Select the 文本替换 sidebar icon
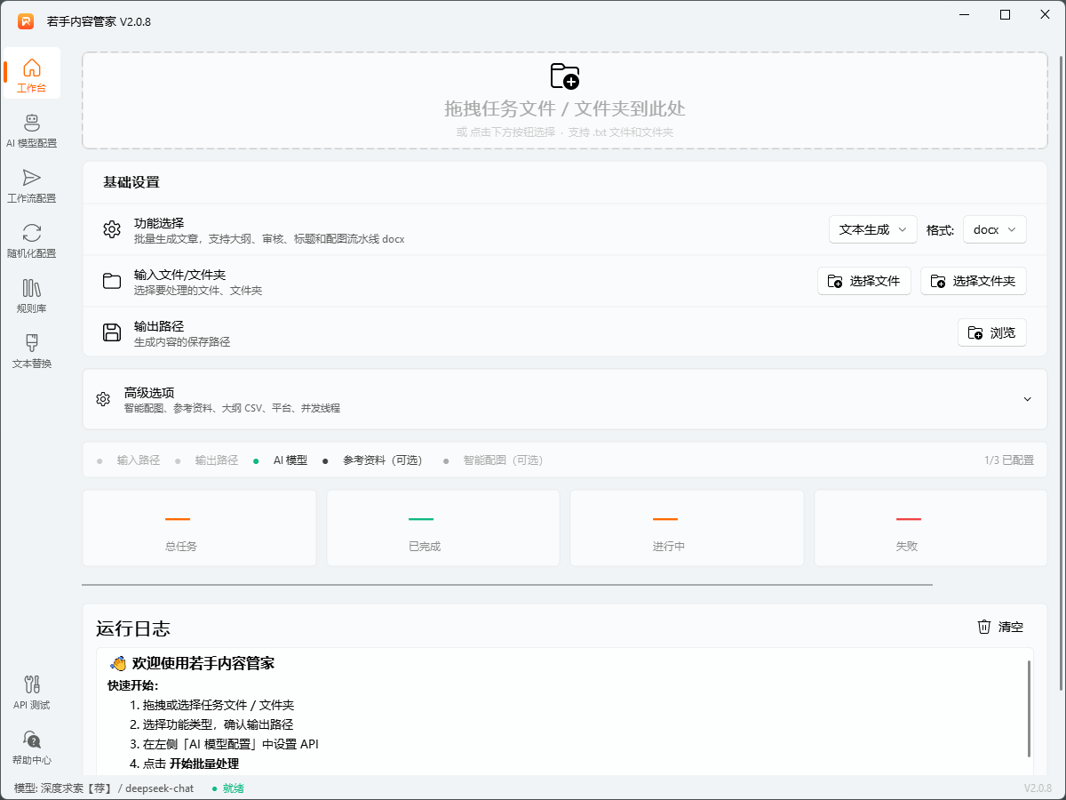 click(32, 349)
